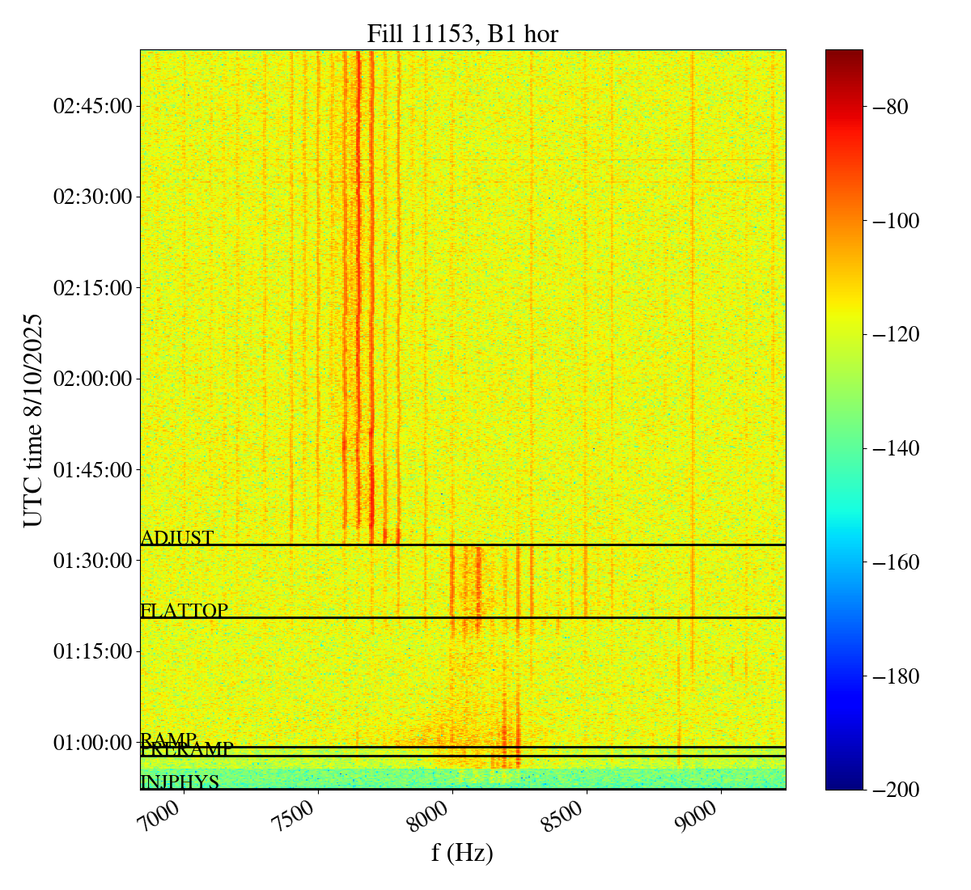
Task: Select the FLATTOP phase marker label
Action: point(184,611)
